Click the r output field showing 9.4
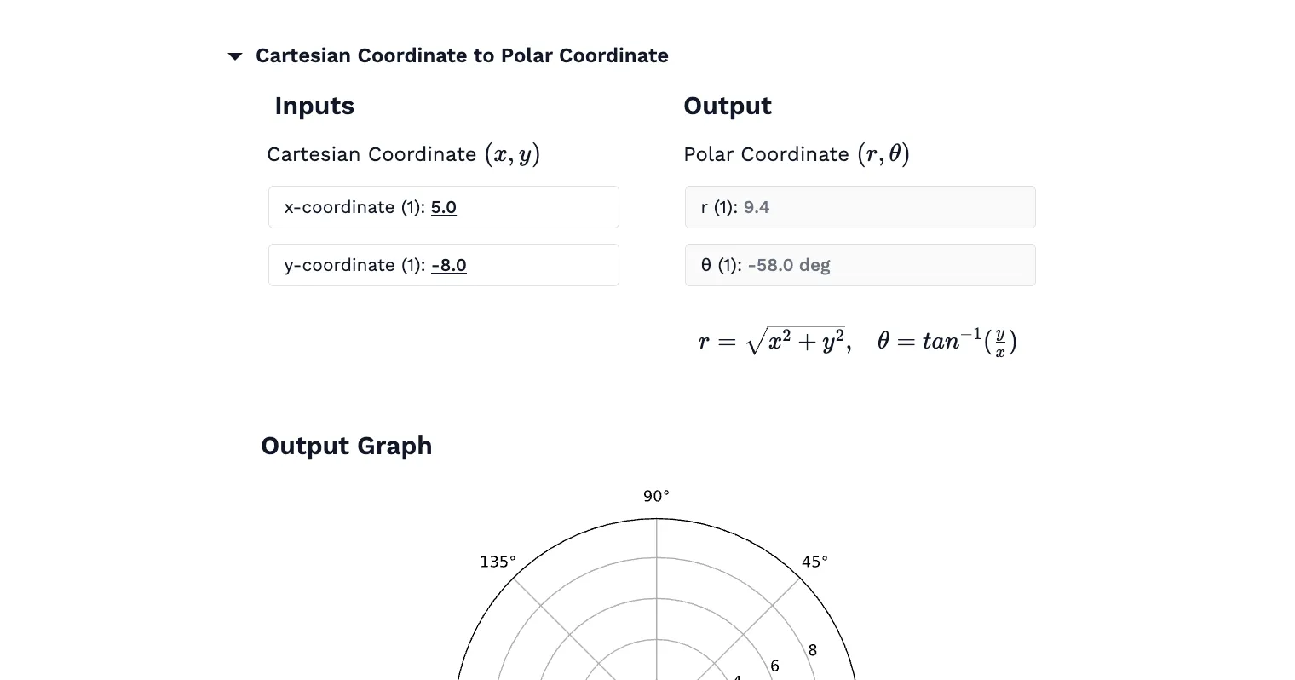The width and height of the screenshot is (1295, 680). [860, 207]
